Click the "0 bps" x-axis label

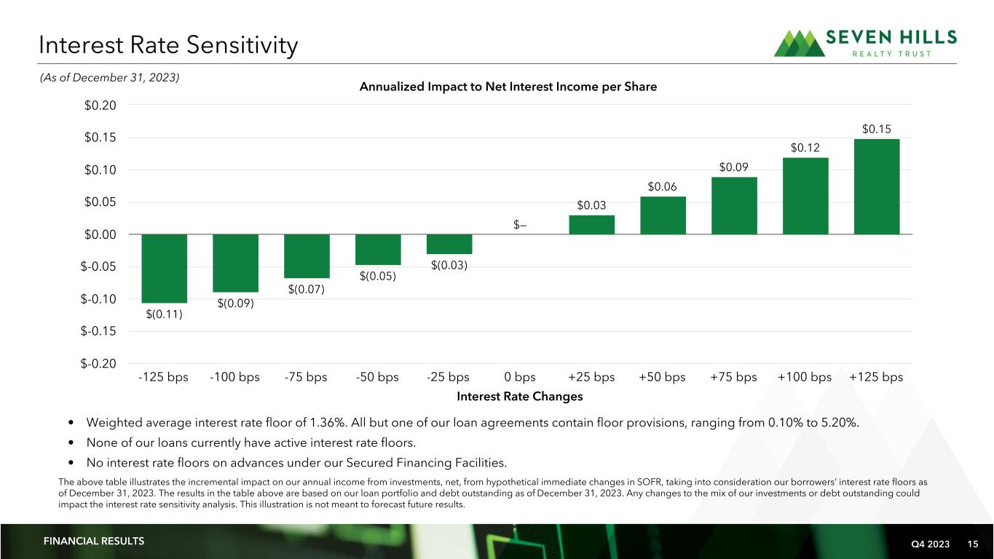coord(520,377)
